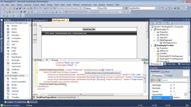Viewport: 191px width, 107px height.
Task: Open the DropMarkPen find dropdown
Action: pyautogui.click(x=155, y=8)
